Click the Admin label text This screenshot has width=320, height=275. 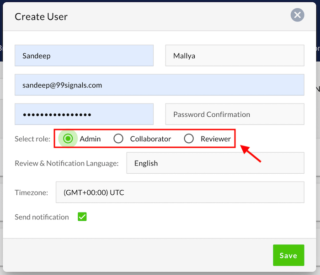[x=90, y=139]
